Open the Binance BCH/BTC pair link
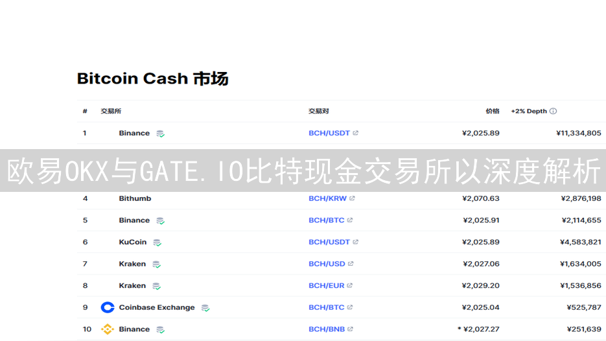The image size is (606, 341). tap(326, 220)
